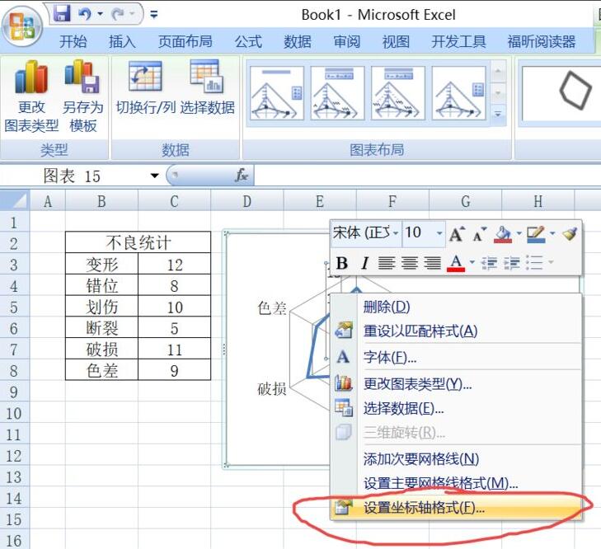The height and width of the screenshot is (549, 601).
Task: Click the 切换行/列 ribbon button
Action: 146,87
